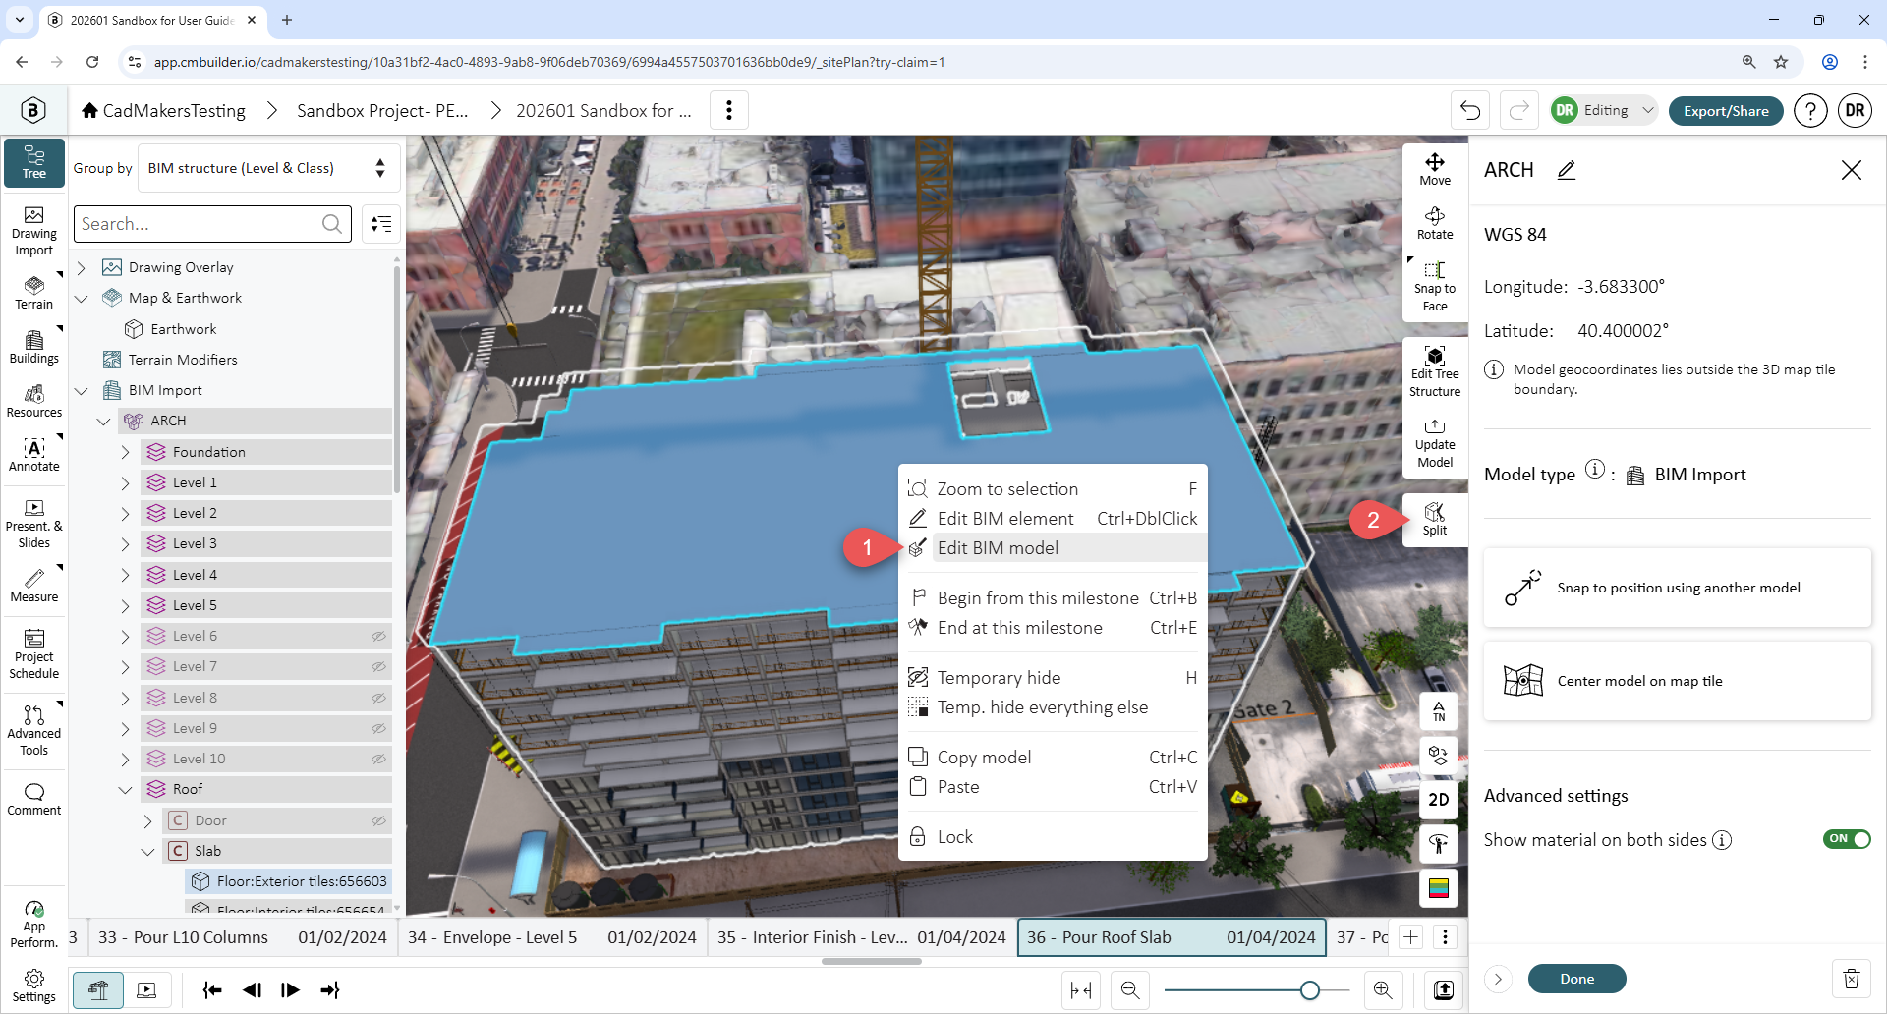Screen dimensions: 1887x1014
Task: Open CadMakersTesting breadcrumb
Action: [x=164, y=110]
